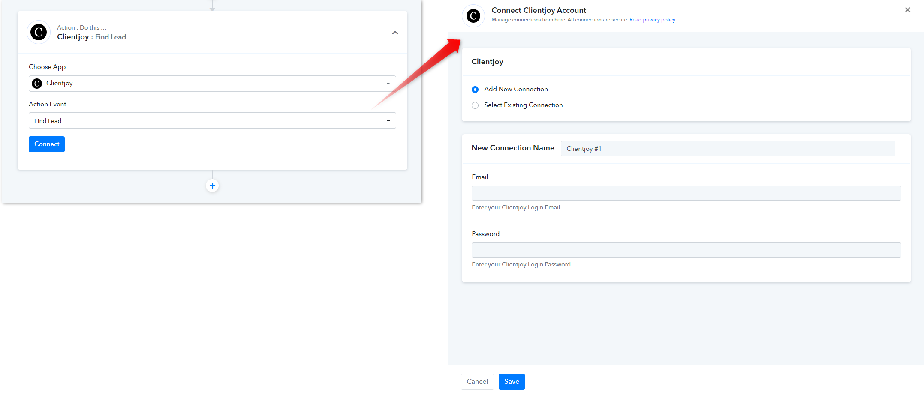The image size is (924, 398).
Task: Collapse the Clientjoy Find Lead action step
Action: (395, 33)
